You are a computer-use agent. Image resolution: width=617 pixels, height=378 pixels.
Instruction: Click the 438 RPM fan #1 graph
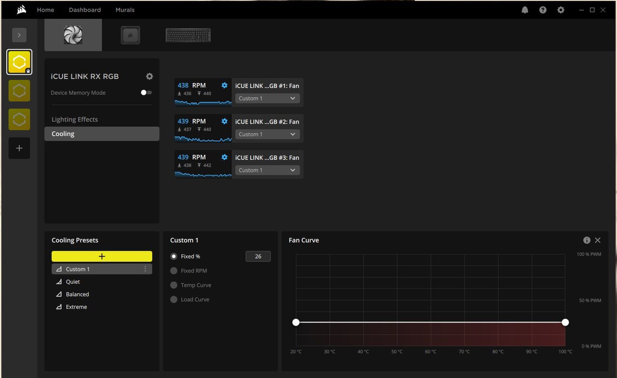coord(203,92)
